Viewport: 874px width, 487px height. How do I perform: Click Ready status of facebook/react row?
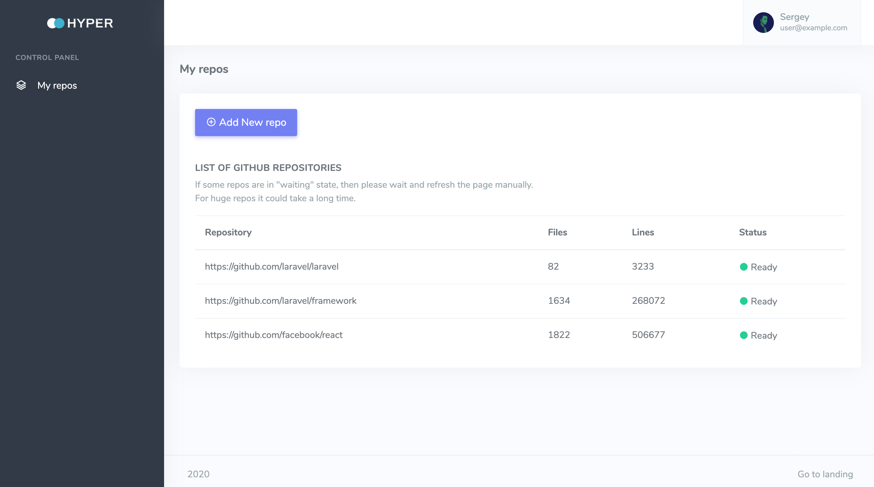764,335
